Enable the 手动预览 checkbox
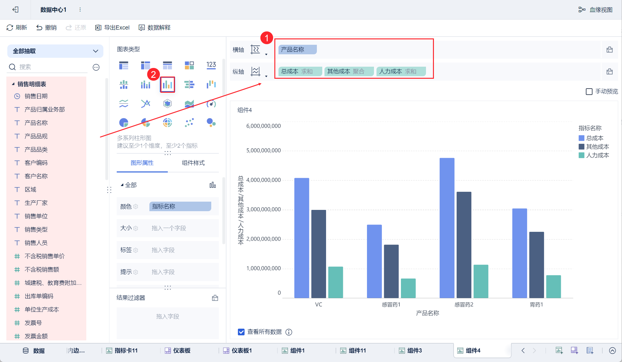 coord(589,91)
